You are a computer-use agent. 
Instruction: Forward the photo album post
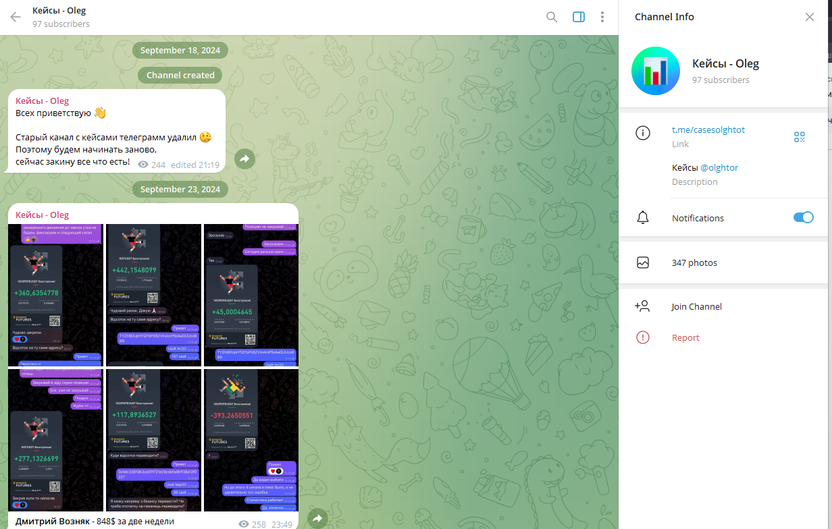pyautogui.click(x=317, y=518)
